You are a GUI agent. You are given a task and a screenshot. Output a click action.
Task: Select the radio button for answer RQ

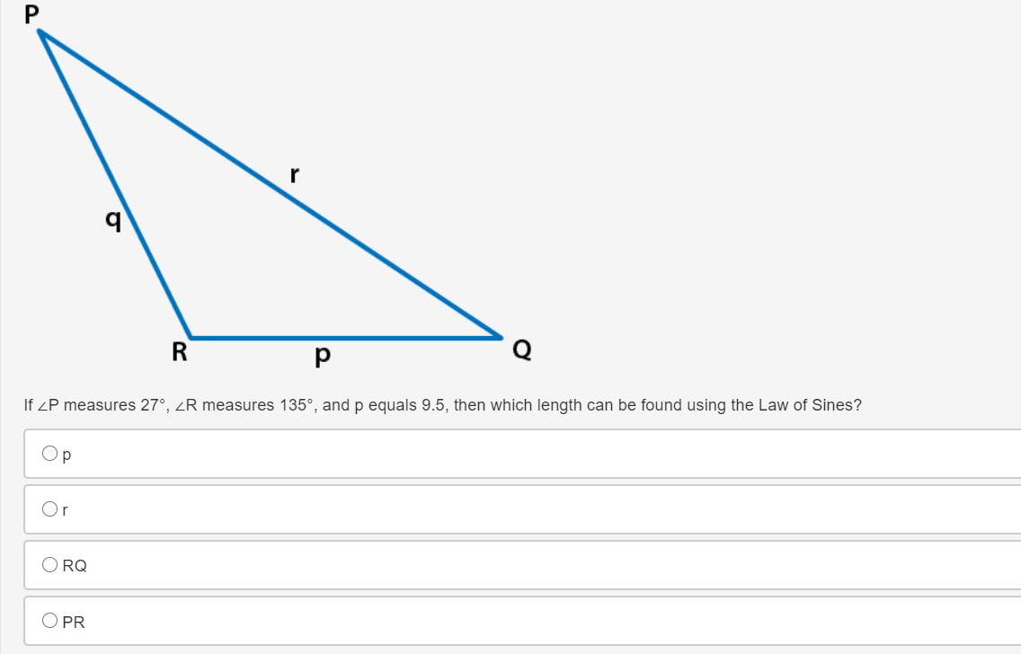tap(49, 564)
